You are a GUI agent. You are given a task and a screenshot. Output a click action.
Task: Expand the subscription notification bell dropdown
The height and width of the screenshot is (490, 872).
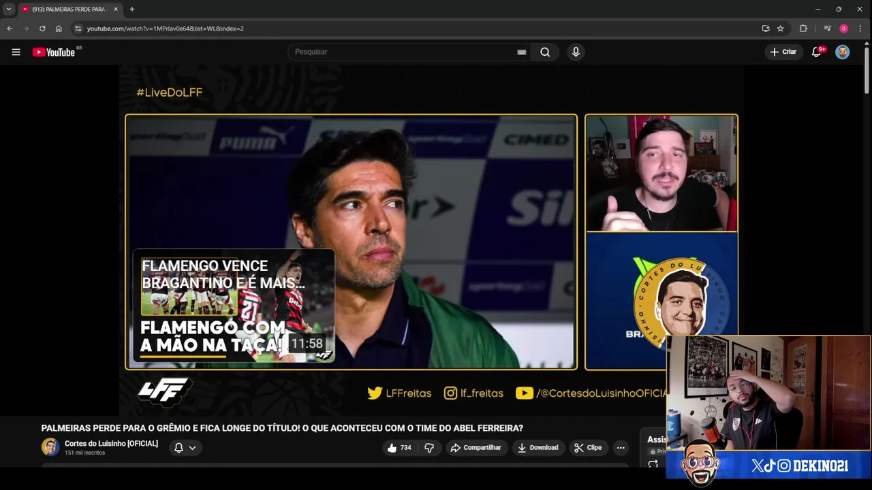pos(185,448)
